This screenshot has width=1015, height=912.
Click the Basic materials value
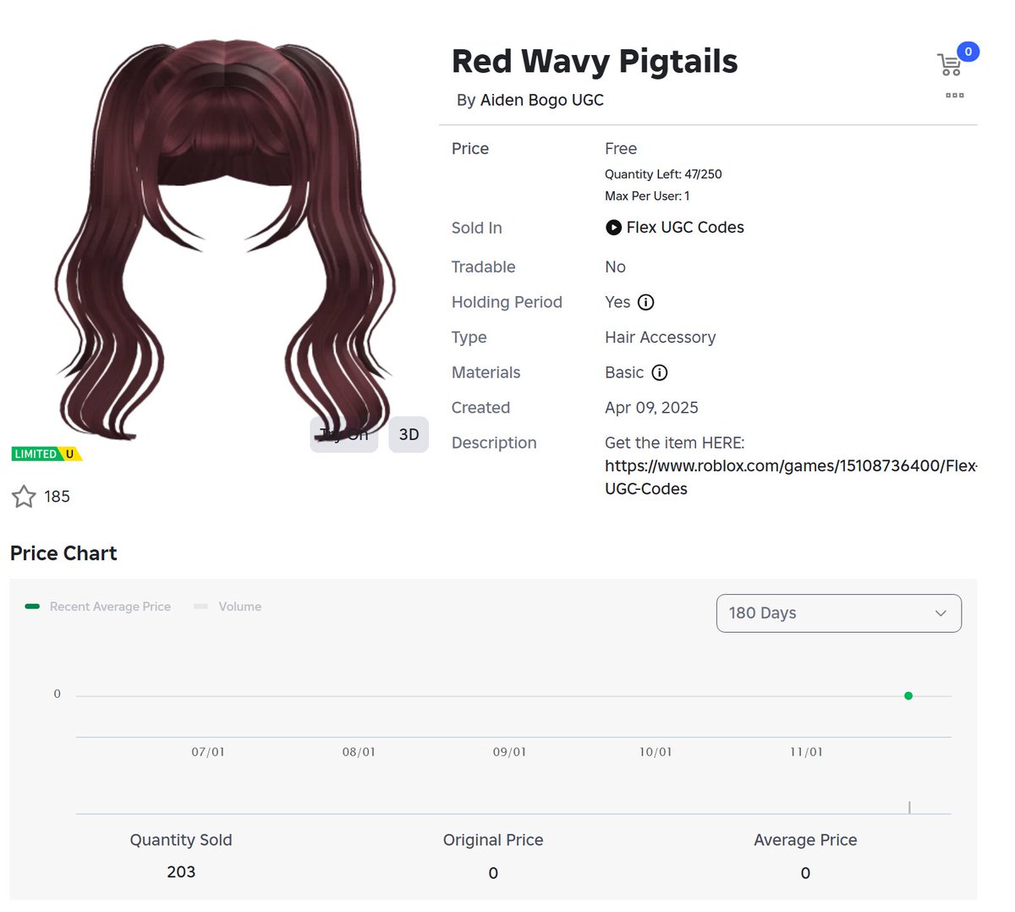[x=624, y=372]
